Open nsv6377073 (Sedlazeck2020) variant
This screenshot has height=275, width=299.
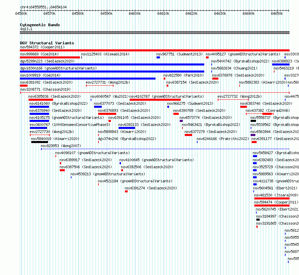coord(120,103)
